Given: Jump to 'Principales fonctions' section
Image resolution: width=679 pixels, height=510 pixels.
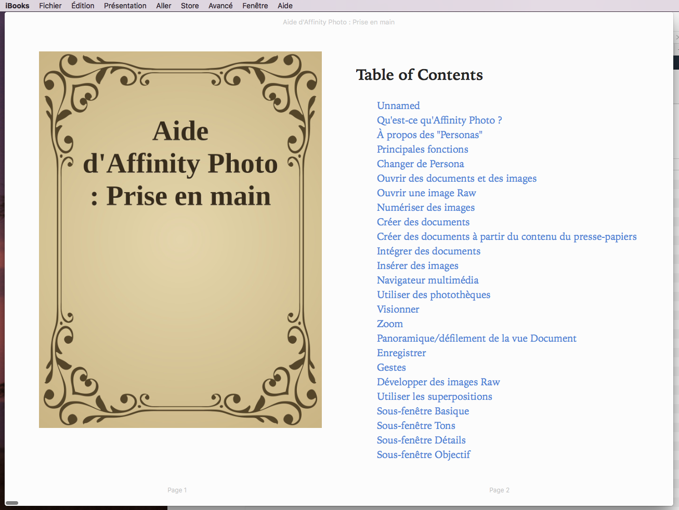Looking at the screenshot, I should (423, 149).
